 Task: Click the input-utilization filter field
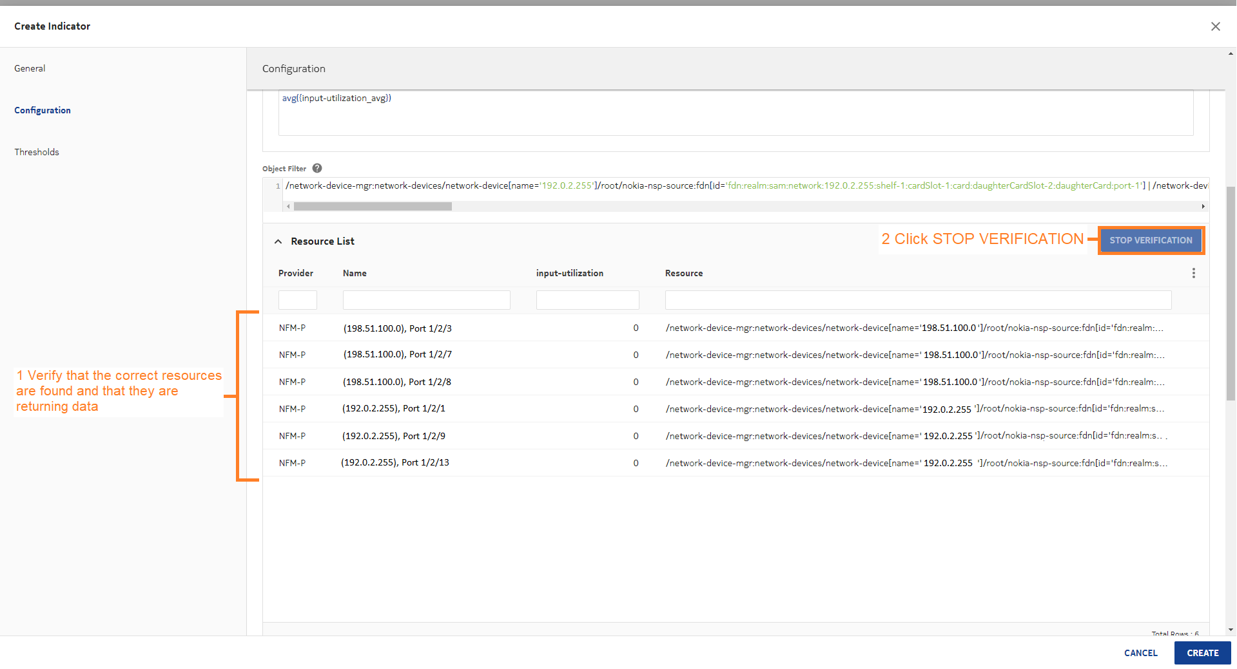587,300
